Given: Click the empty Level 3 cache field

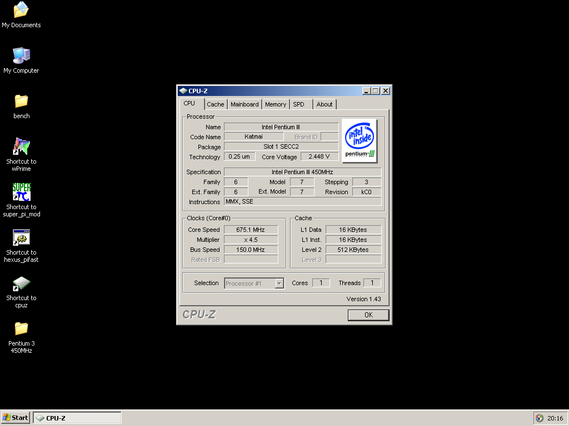Looking at the screenshot, I should point(353,260).
